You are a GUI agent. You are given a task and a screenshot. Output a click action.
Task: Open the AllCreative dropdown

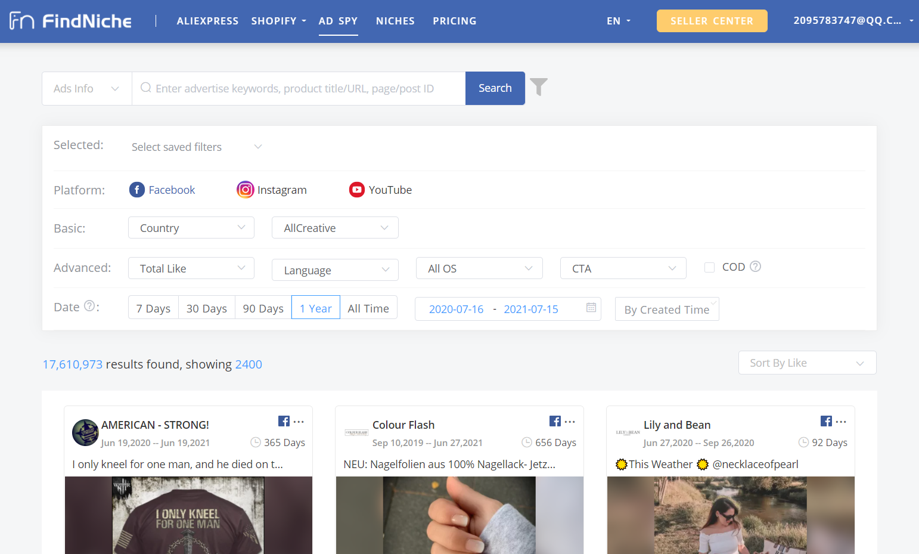click(x=335, y=228)
